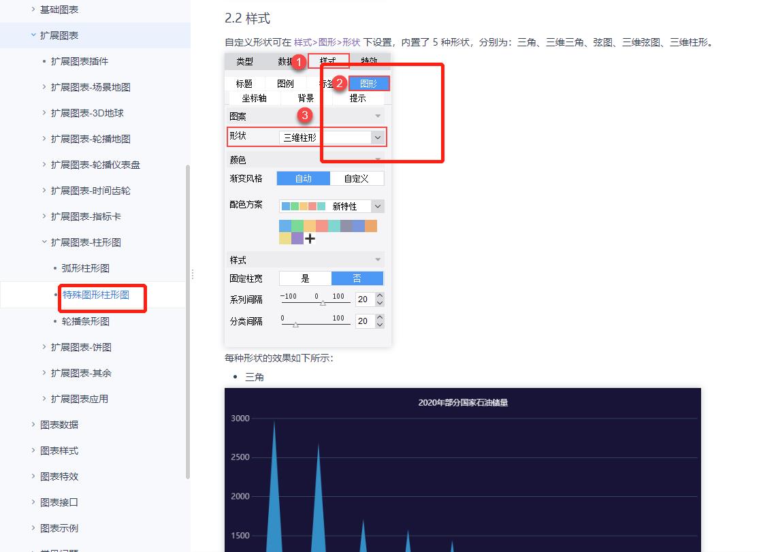Click the 系列间隔 slider handle

(323, 303)
